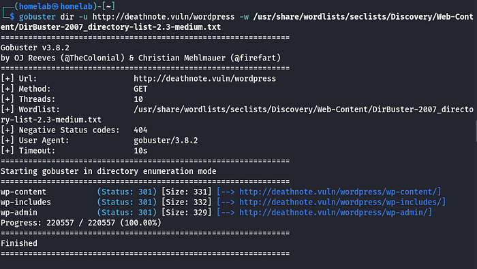Click the wp-admin redirect URL link
The height and width of the screenshot is (269, 477).
(x=333, y=213)
